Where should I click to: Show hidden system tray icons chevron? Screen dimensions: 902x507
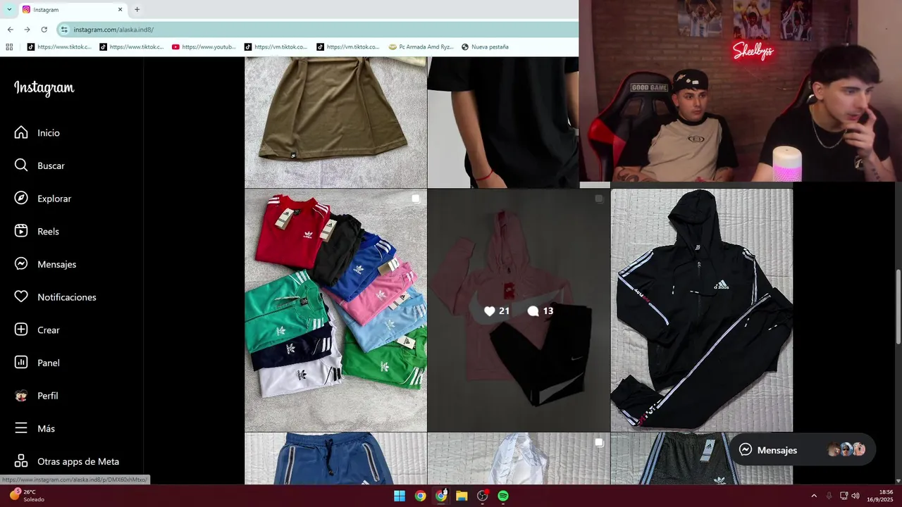(x=814, y=496)
